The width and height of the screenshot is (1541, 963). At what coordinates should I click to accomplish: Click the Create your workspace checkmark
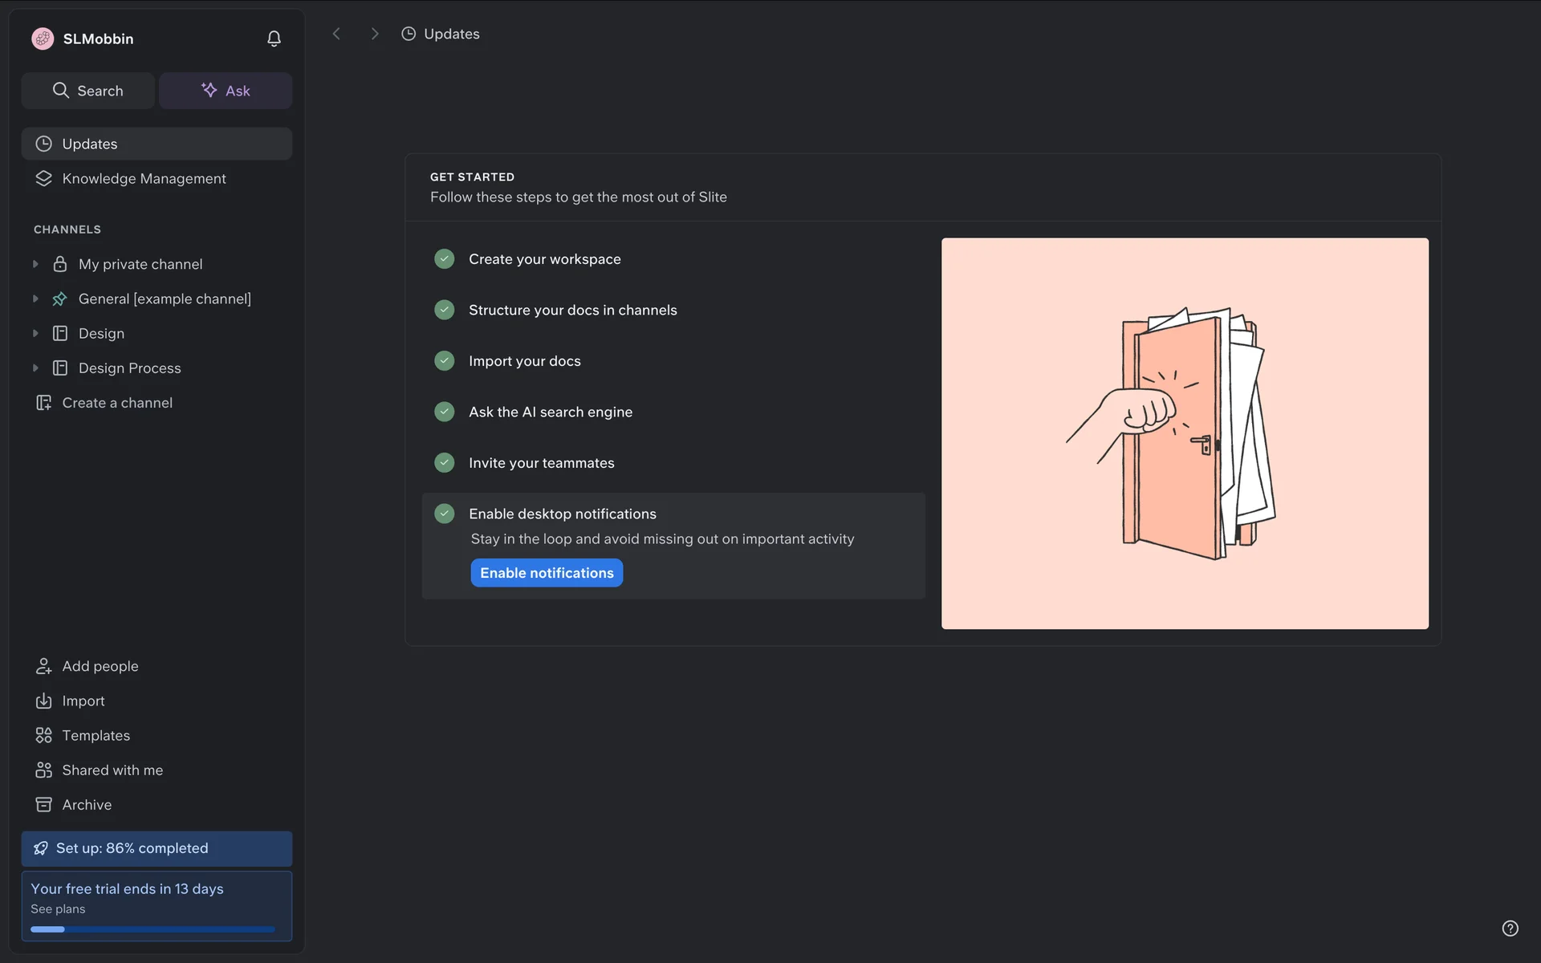click(x=444, y=259)
